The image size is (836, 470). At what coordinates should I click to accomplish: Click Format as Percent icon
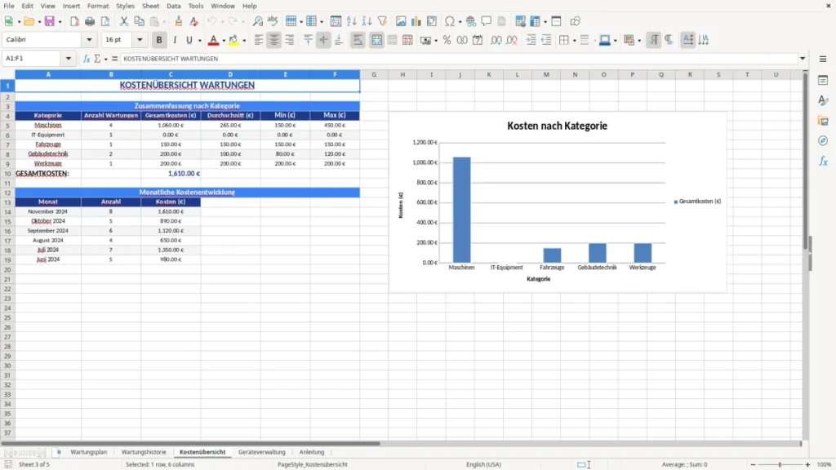447,40
